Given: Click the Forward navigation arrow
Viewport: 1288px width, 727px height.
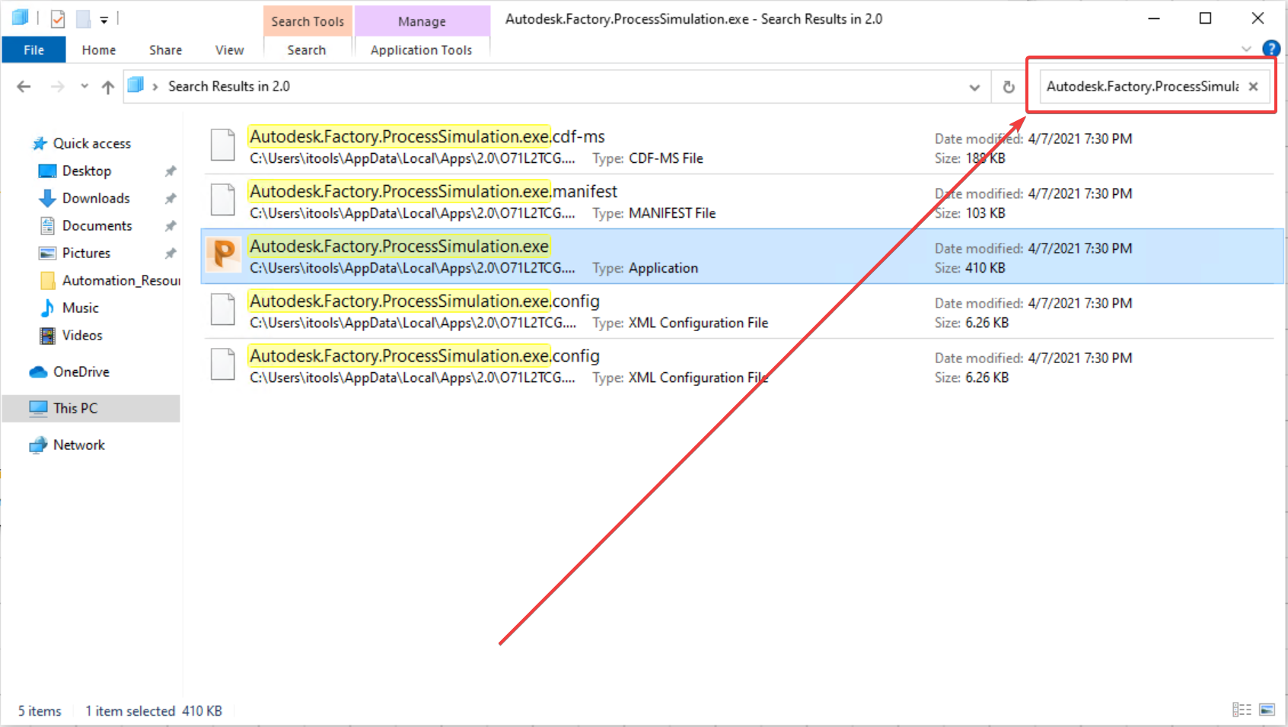Looking at the screenshot, I should [57, 87].
